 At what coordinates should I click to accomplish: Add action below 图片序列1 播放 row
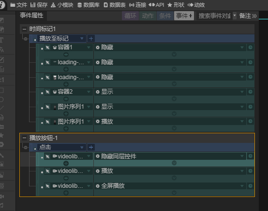pyautogui.click(x=66, y=128)
